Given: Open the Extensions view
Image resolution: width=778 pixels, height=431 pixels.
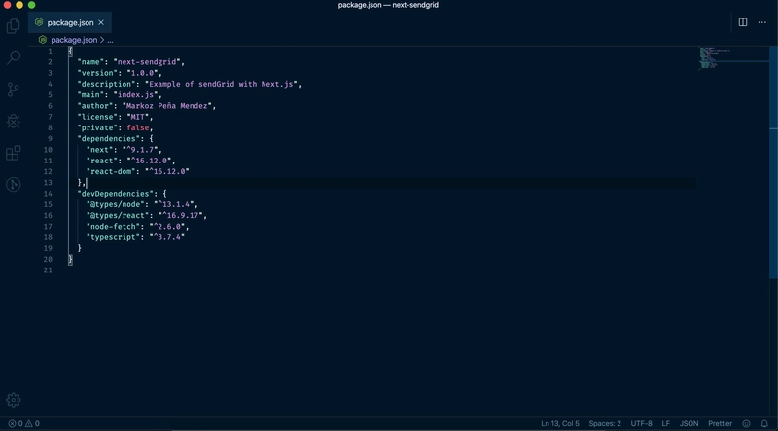Looking at the screenshot, I should click(x=14, y=153).
